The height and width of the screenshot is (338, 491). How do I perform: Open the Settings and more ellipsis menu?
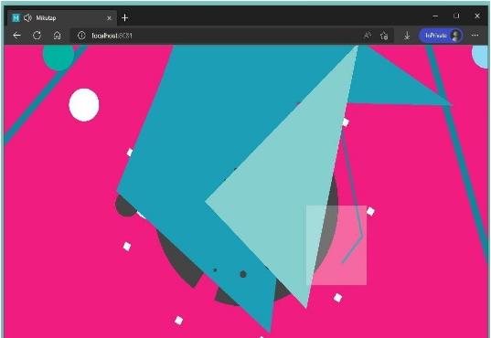475,36
